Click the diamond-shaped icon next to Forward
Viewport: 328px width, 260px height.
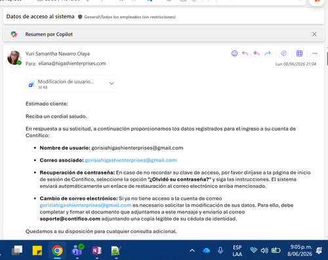(x=283, y=53)
